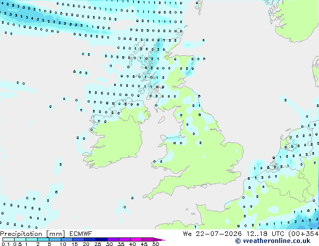
Task: Click the legend overflow arrow past 50
Action: coord(159,240)
